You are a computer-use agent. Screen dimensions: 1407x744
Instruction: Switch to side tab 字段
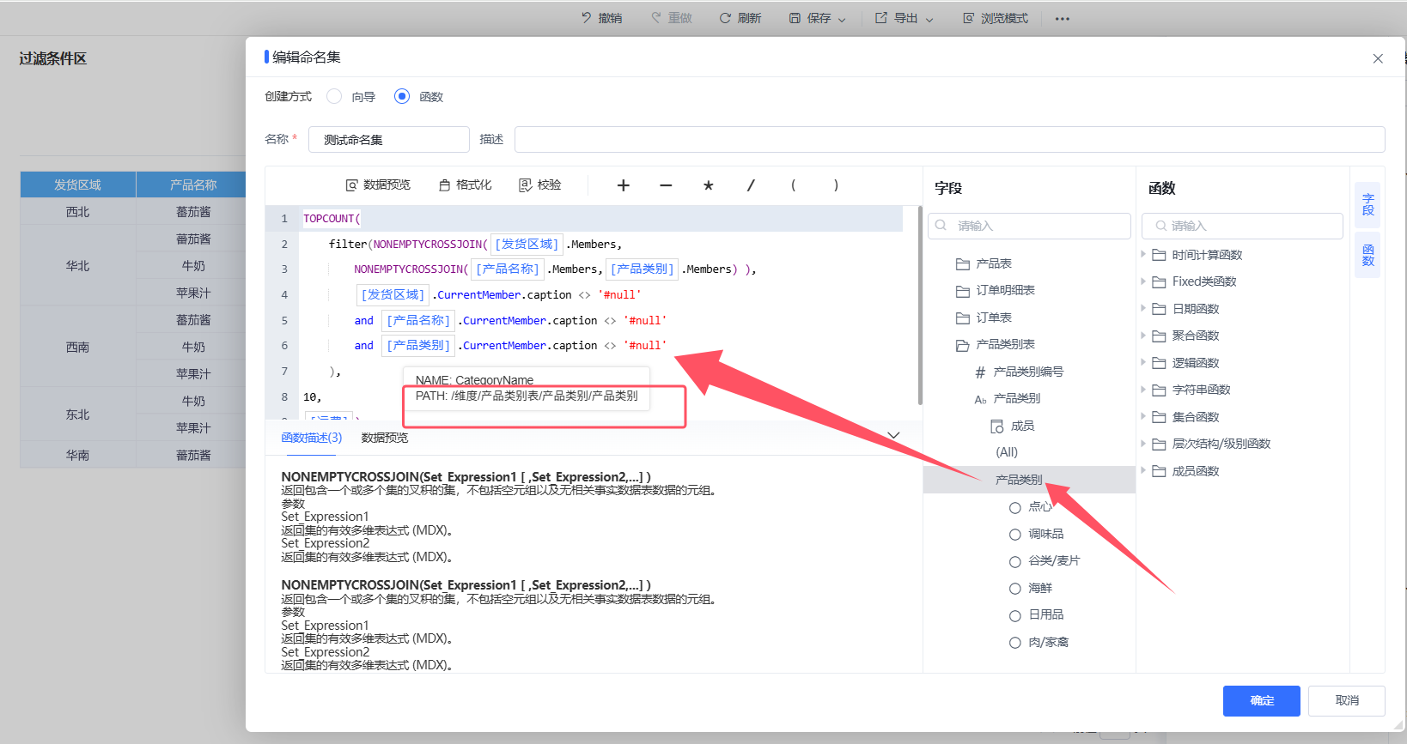pos(1367,204)
